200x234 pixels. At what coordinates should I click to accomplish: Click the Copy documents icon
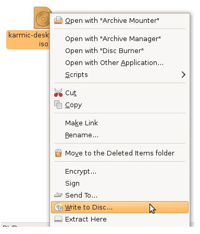click(x=58, y=105)
